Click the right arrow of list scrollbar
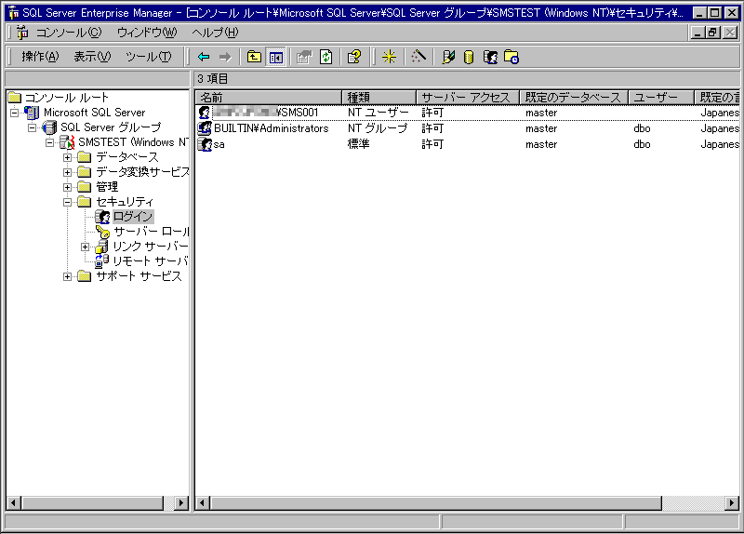The image size is (744, 534). pos(732,502)
